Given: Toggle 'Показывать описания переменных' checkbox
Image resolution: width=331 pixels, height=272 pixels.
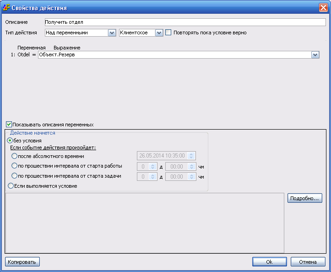Looking at the screenshot, I should point(9,125).
